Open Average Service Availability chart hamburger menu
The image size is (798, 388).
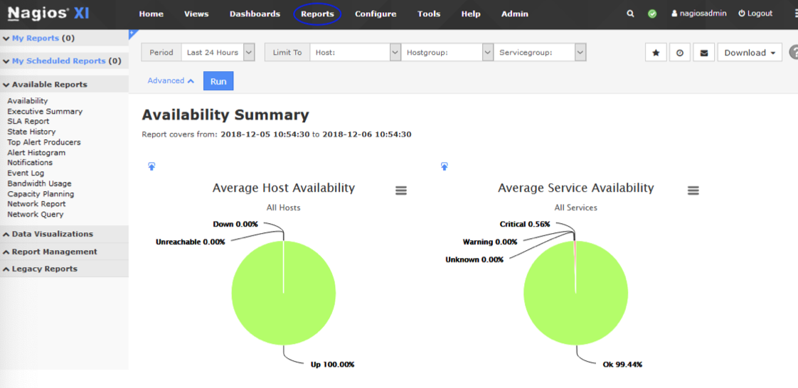pos(693,190)
